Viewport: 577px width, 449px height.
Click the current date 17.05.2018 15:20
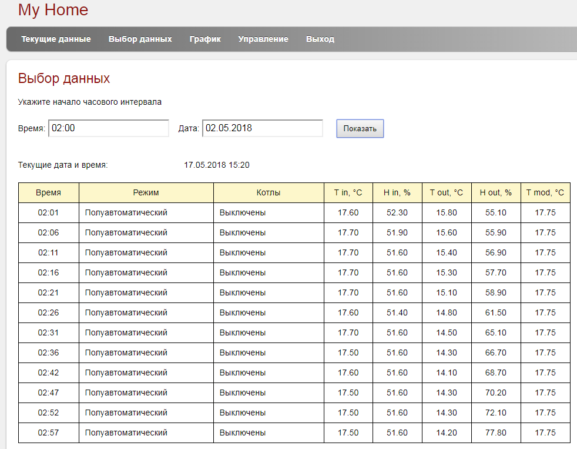tap(217, 165)
